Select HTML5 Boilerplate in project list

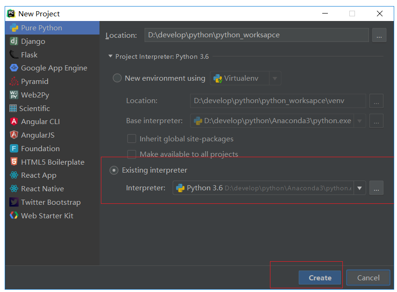pyautogui.click(x=52, y=162)
